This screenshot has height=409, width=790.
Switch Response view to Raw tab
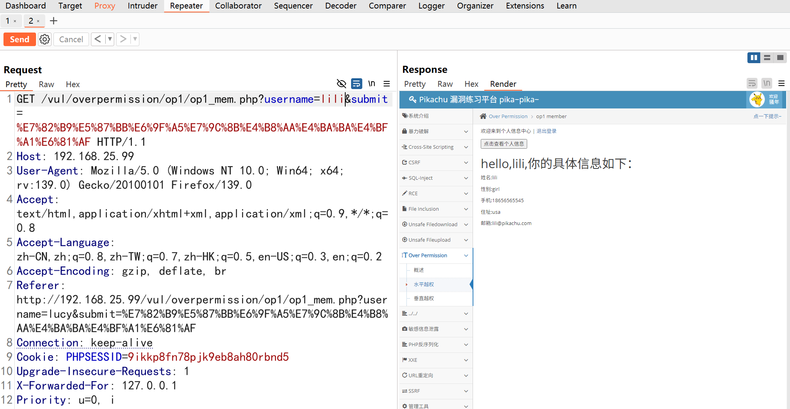coord(445,84)
